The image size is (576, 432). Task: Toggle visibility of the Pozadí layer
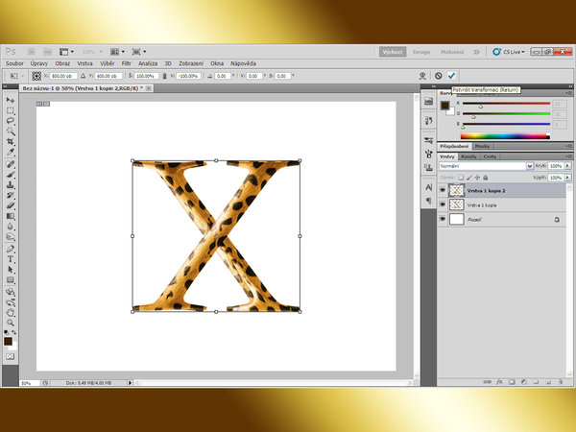[x=443, y=220]
